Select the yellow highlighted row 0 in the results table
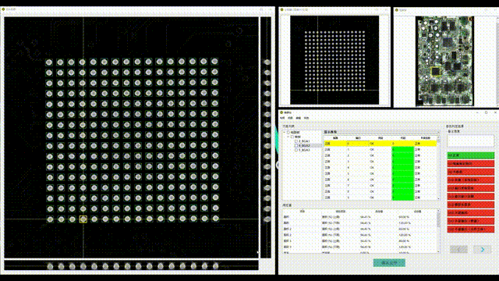Viewport: 499px width, 281px height. 380,144
